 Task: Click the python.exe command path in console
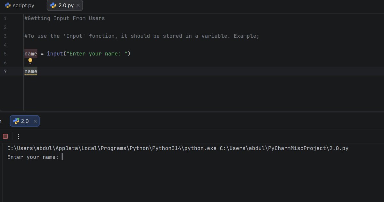(x=112, y=148)
